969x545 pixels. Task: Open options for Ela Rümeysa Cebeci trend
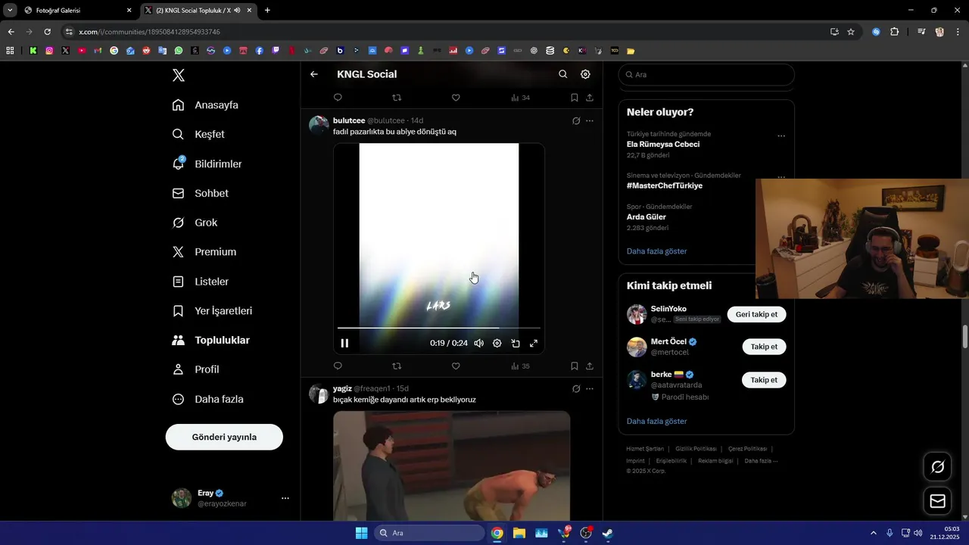781,136
